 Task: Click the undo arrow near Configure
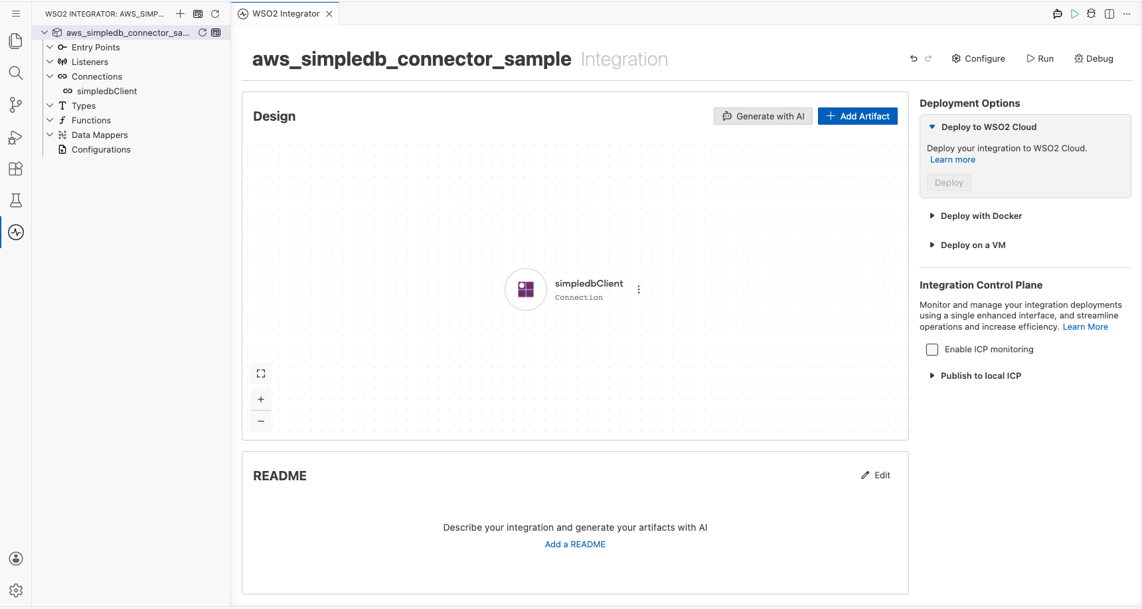click(914, 58)
